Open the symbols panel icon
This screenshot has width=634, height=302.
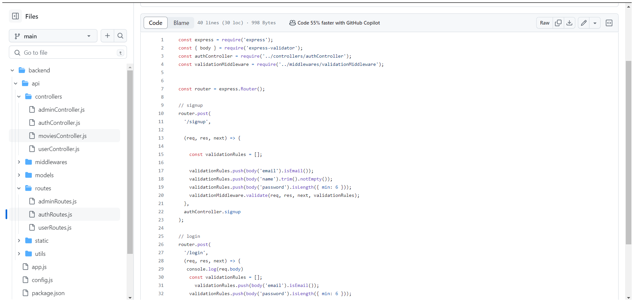click(x=609, y=23)
